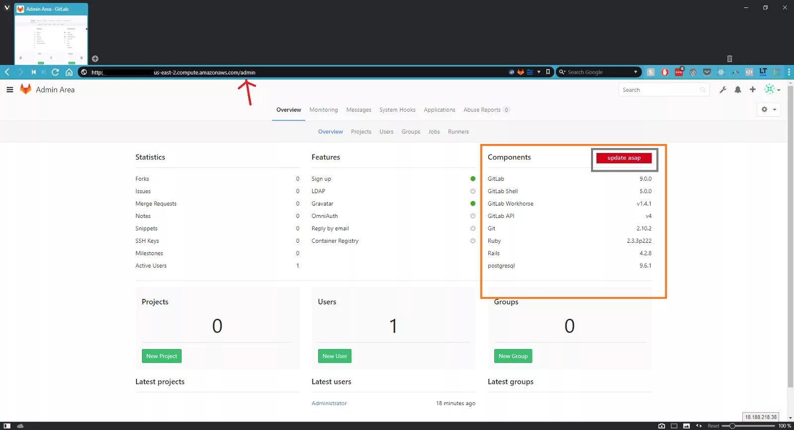Click the page vertical scrollbar
The image size is (794, 430).
(790, 236)
